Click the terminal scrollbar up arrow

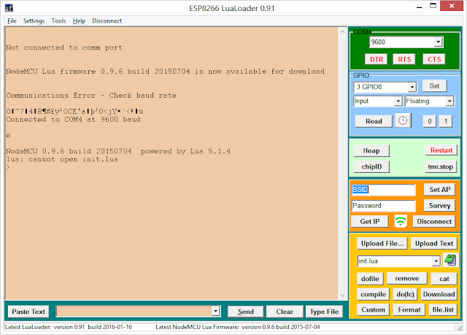coord(342,31)
